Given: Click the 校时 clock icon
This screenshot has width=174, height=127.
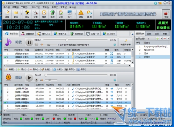Looking at the screenshot, I should (x=44, y=14).
